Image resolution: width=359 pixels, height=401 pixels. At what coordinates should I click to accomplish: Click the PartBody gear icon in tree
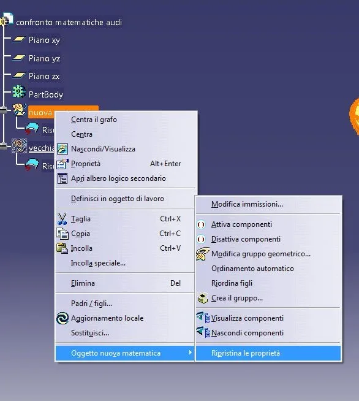(19, 92)
